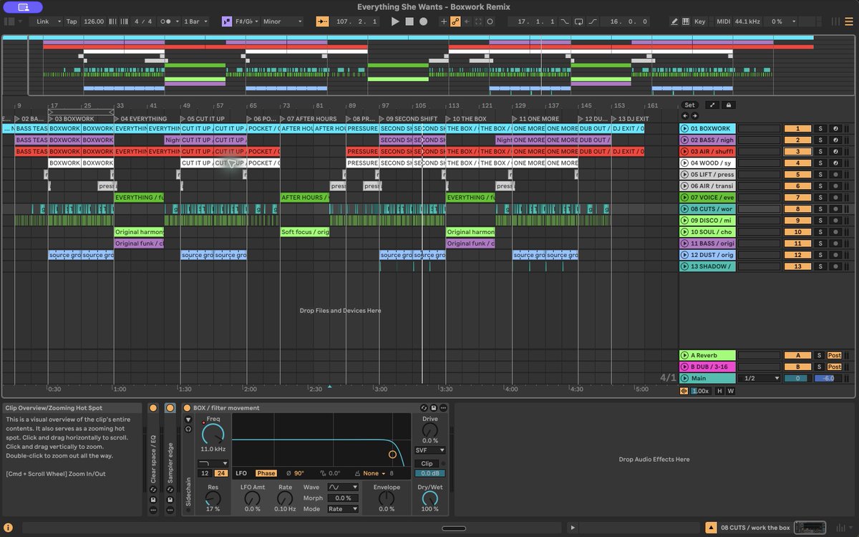Image resolution: width=859 pixels, height=537 pixels.
Task: Solo the 03 AIR track
Action: point(820,152)
